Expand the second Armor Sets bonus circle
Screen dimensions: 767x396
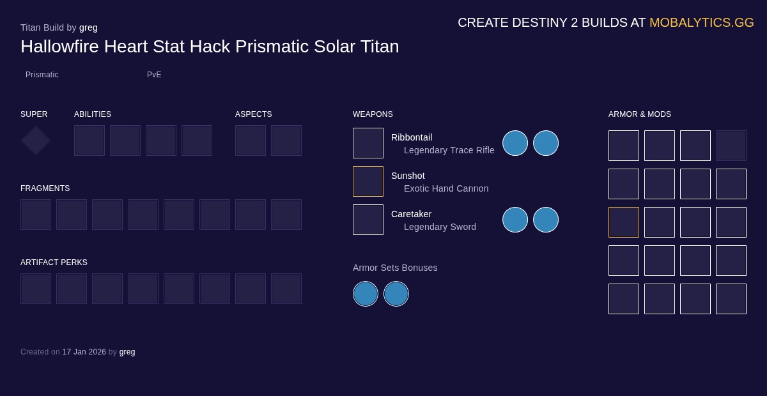396,294
